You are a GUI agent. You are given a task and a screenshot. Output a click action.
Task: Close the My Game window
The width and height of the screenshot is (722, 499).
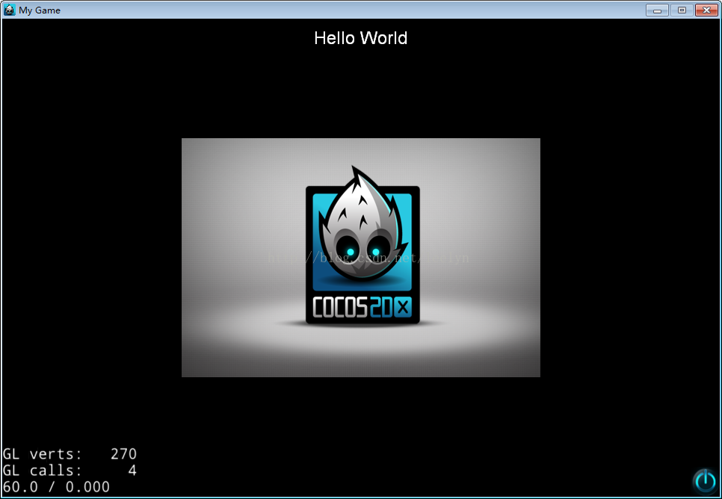(x=707, y=10)
